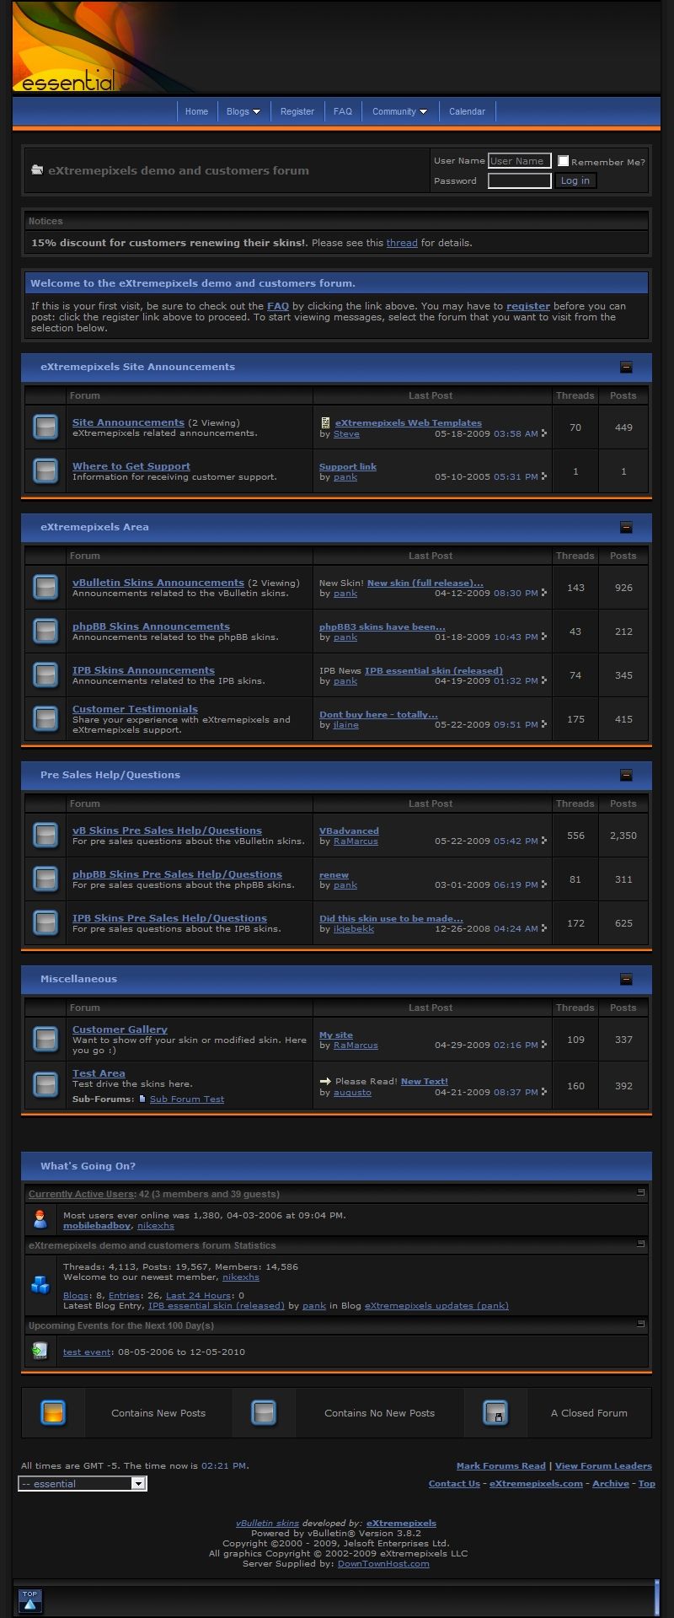Image resolution: width=674 pixels, height=1618 pixels.
Task: Open the discount thread link in Notices
Action: (402, 243)
